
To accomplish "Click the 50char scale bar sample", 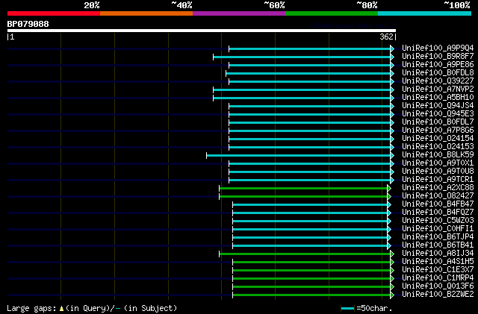I will point(347,309).
